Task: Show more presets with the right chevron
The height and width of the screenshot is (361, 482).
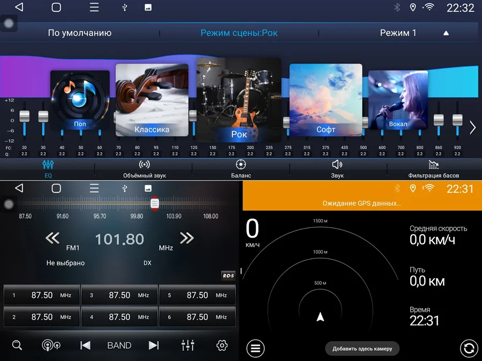Action: click(x=472, y=127)
